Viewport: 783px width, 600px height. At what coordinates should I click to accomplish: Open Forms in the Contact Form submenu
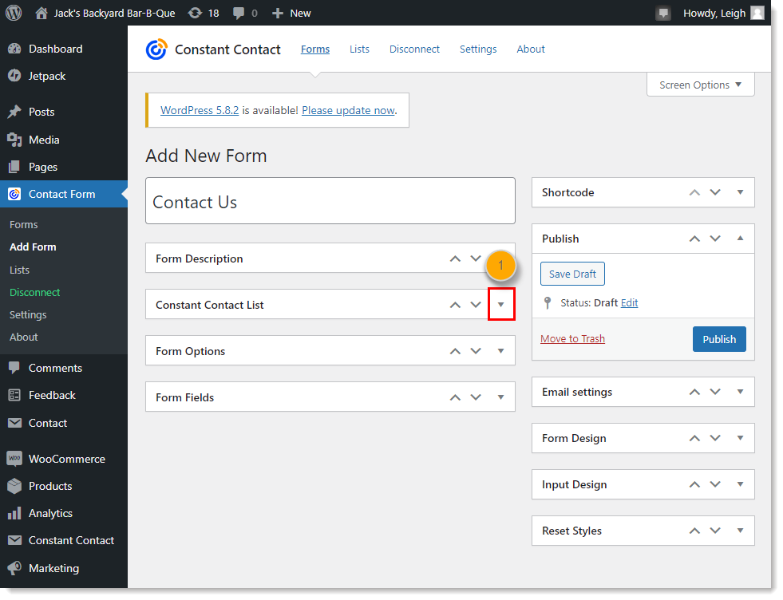[23, 225]
